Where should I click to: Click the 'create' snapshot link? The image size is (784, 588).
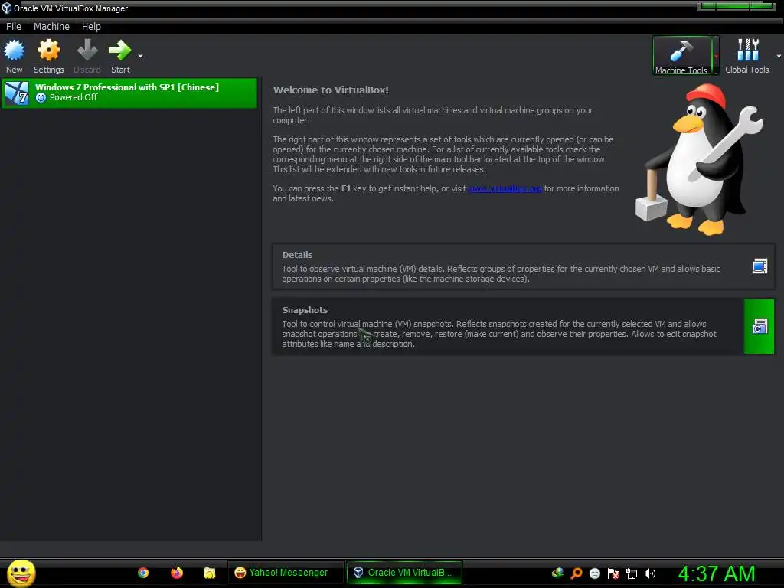click(x=385, y=334)
